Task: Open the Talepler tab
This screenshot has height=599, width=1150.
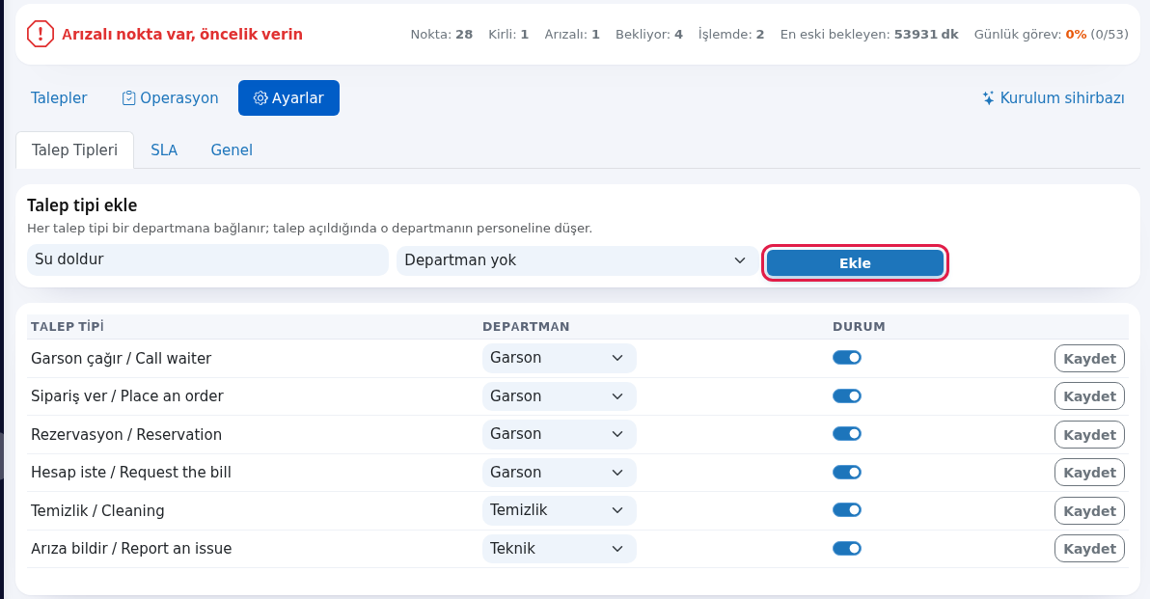Action: (x=59, y=97)
